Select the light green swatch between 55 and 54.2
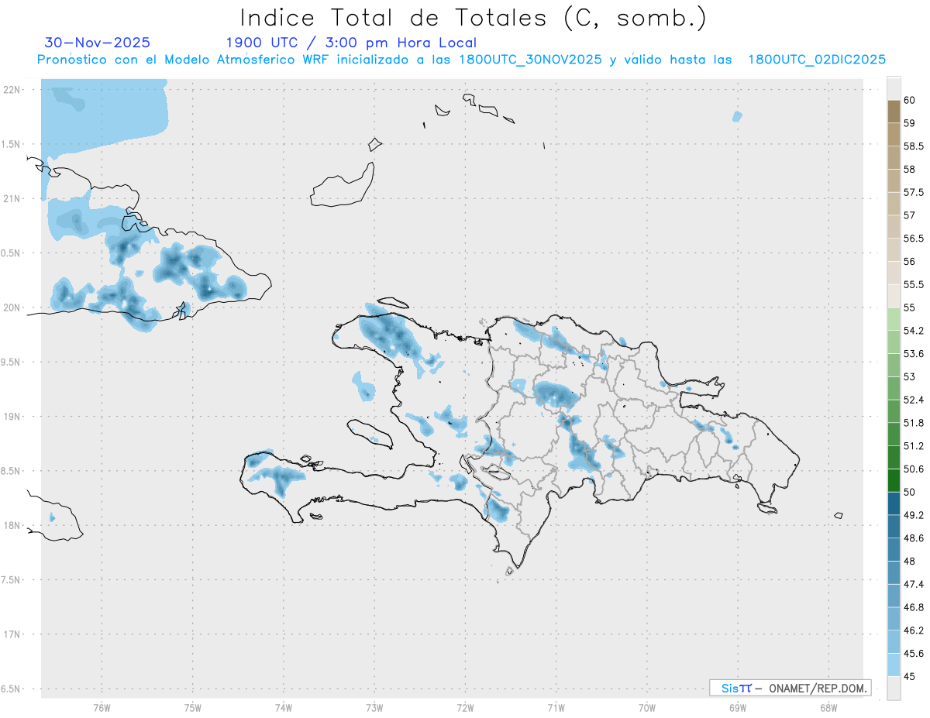 (x=894, y=319)
